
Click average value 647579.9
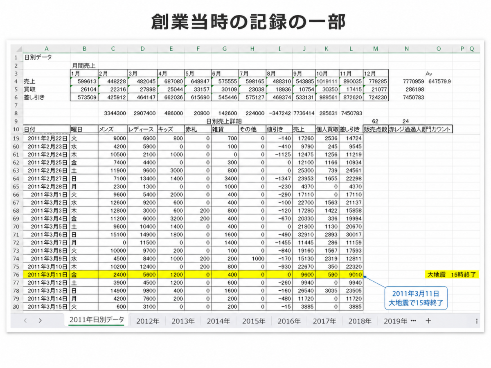(439, 81)
